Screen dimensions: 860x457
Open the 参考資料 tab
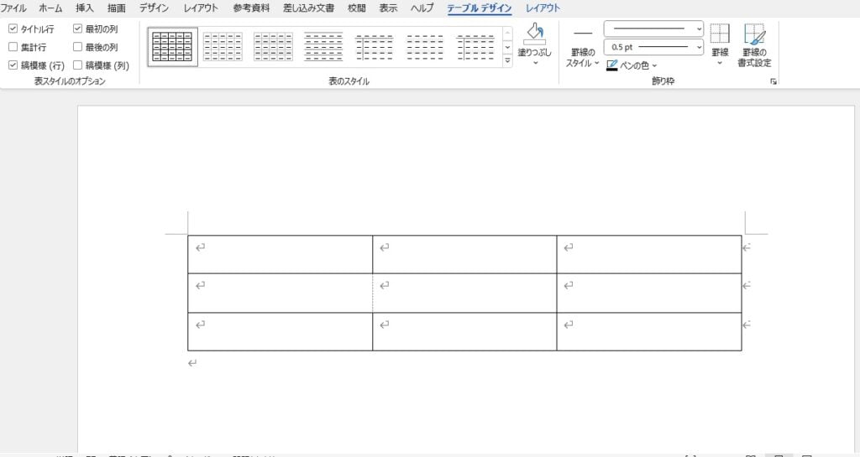pos(251,8)
